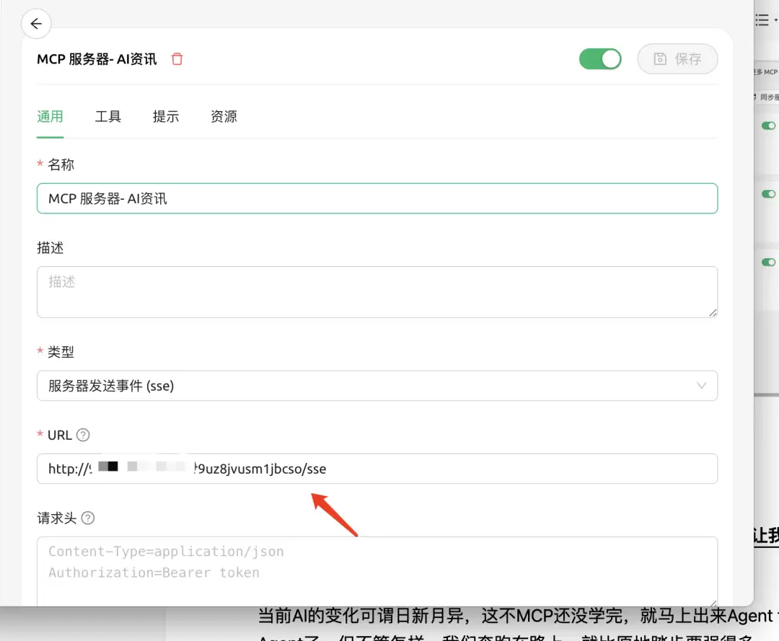779x641 pixels.
Task: Switch to the 工具 tab
Action: click(107, 117)
